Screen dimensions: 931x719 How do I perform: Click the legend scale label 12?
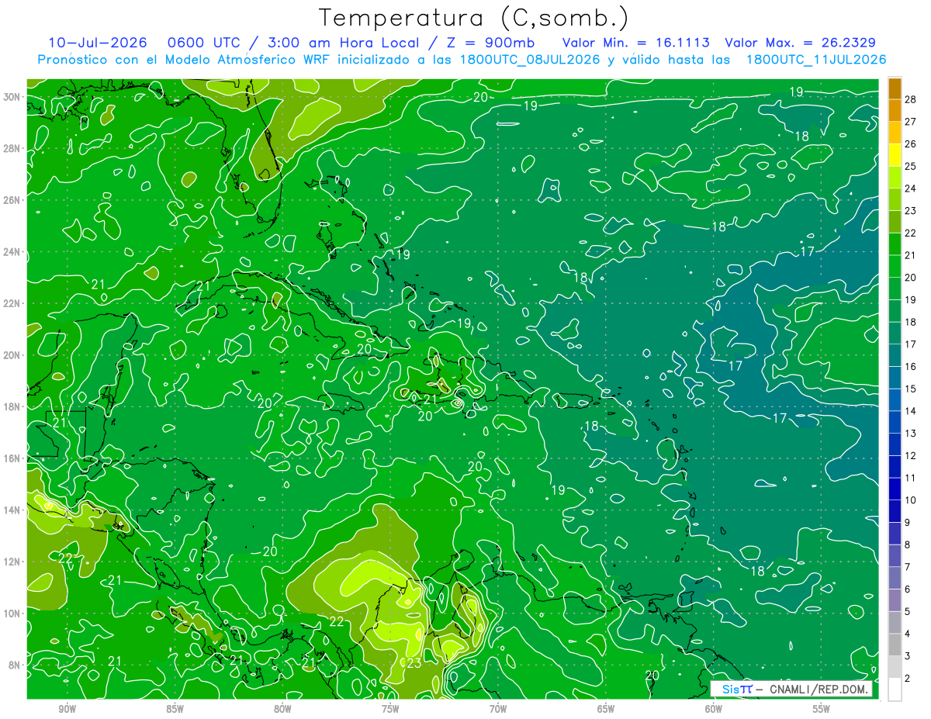click(x=911, y=455)
